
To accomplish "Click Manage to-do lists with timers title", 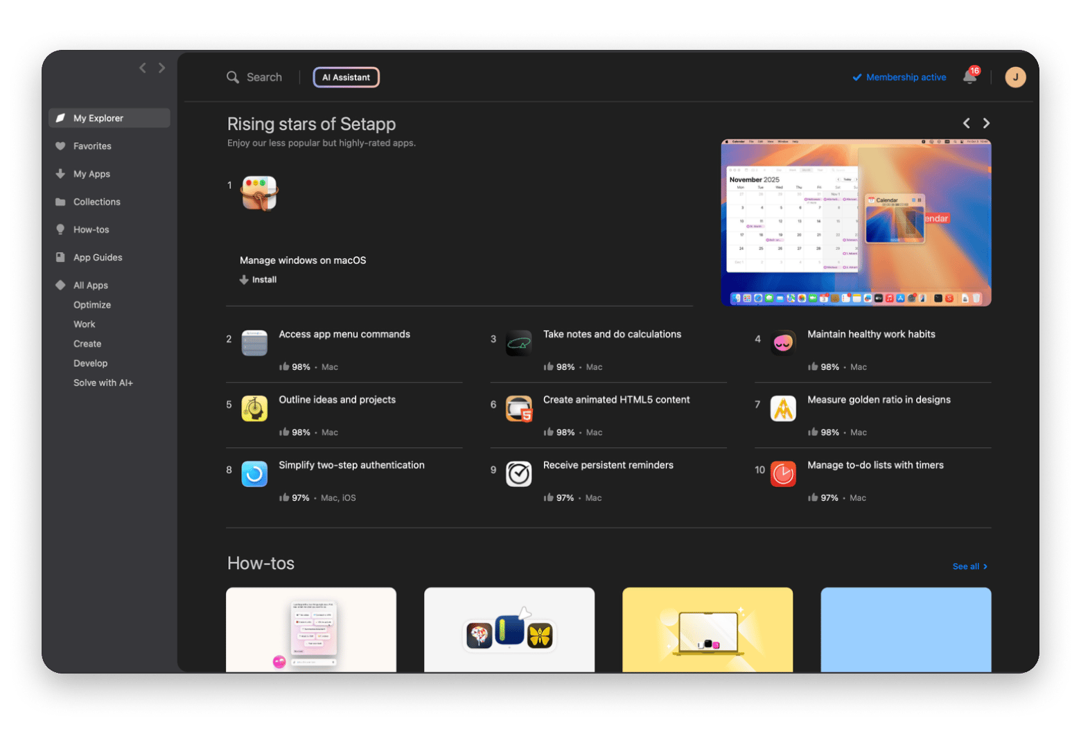I will pyautogui.click(x=875, y=465).
